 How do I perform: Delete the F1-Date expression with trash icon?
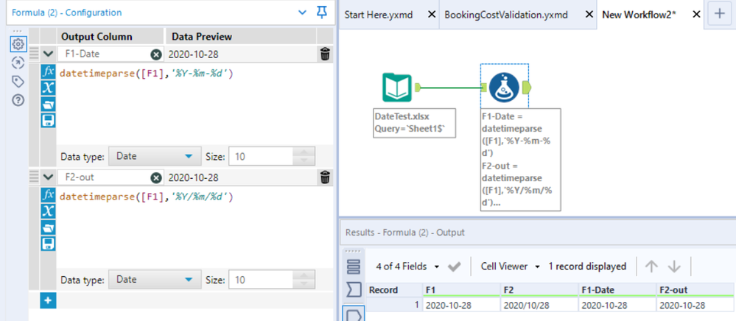click(325, 54)
